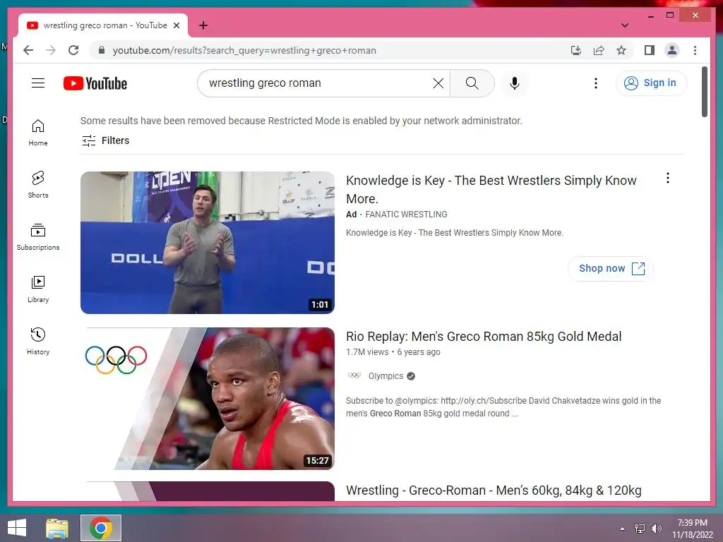Open the taskbar clock showing 7:39 PM
Viewport: 723px width, 542px height.
tap(692, 529)
